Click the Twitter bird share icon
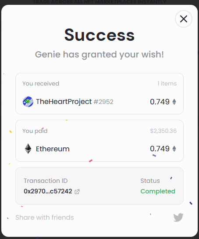The image size is (199, 239). click(x=178, y=218)
